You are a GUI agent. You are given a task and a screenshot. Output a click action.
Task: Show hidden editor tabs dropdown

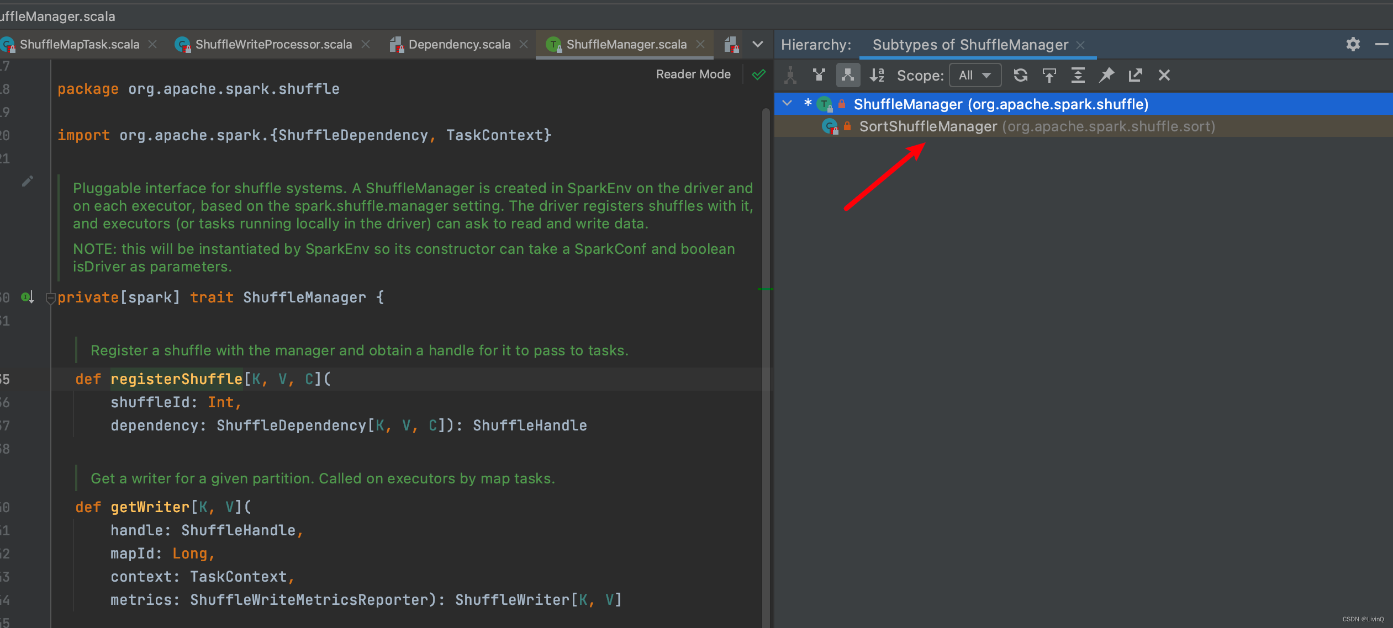tap(758, 44)
